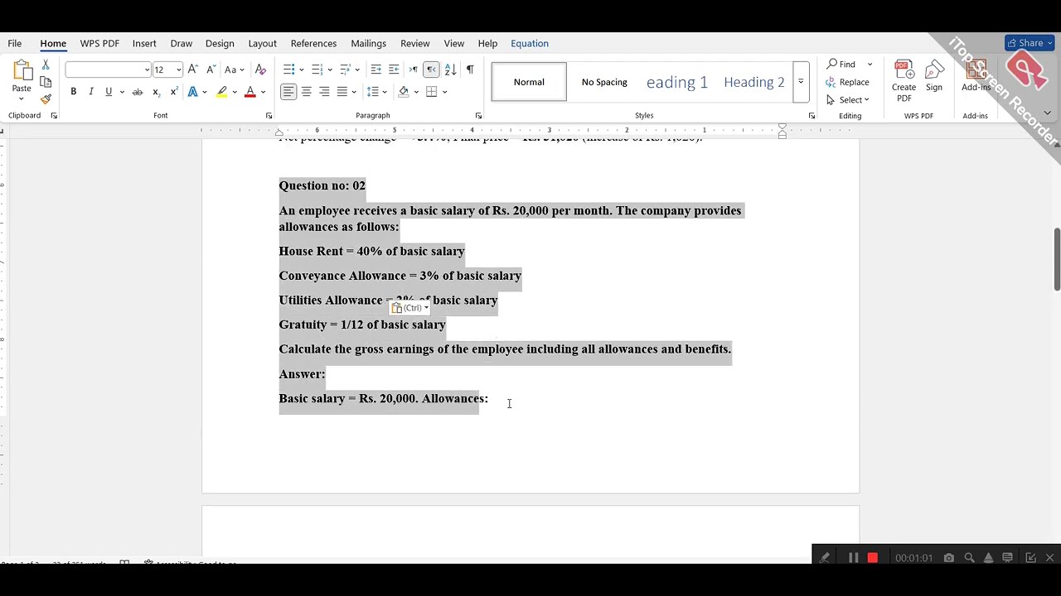Center align the text

point(306,92)
